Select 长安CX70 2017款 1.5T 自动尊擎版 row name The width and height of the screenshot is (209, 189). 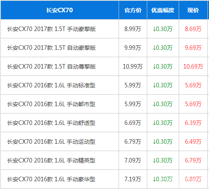(52, 67)
